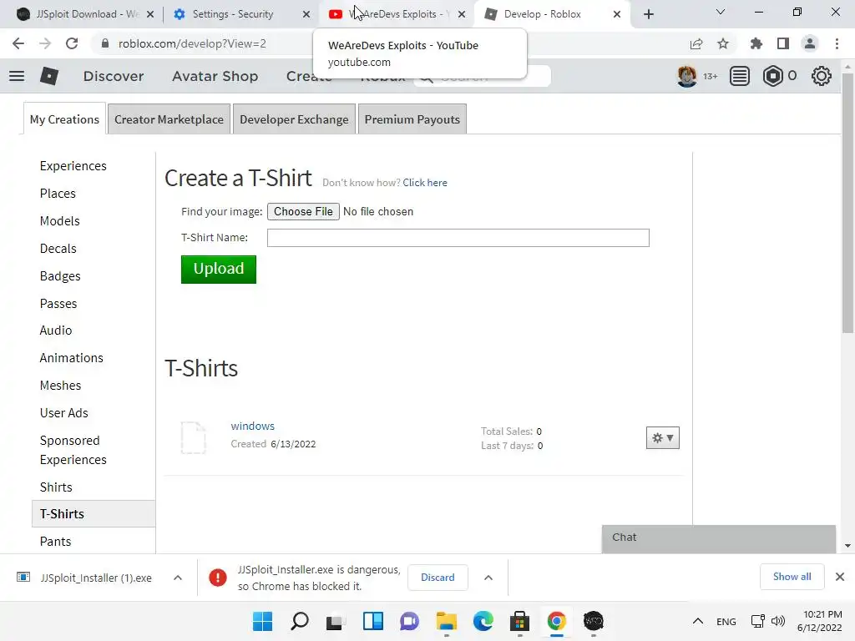Screen dimensions: 855x641
Task: Select Passes in sidebar
Action: 58,304
